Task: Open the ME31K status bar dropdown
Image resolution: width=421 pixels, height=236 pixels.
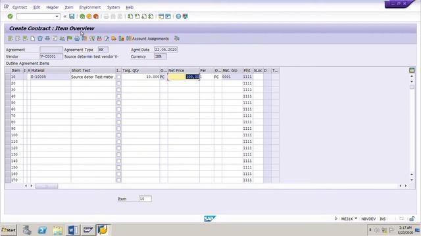Action: [356, 218]
